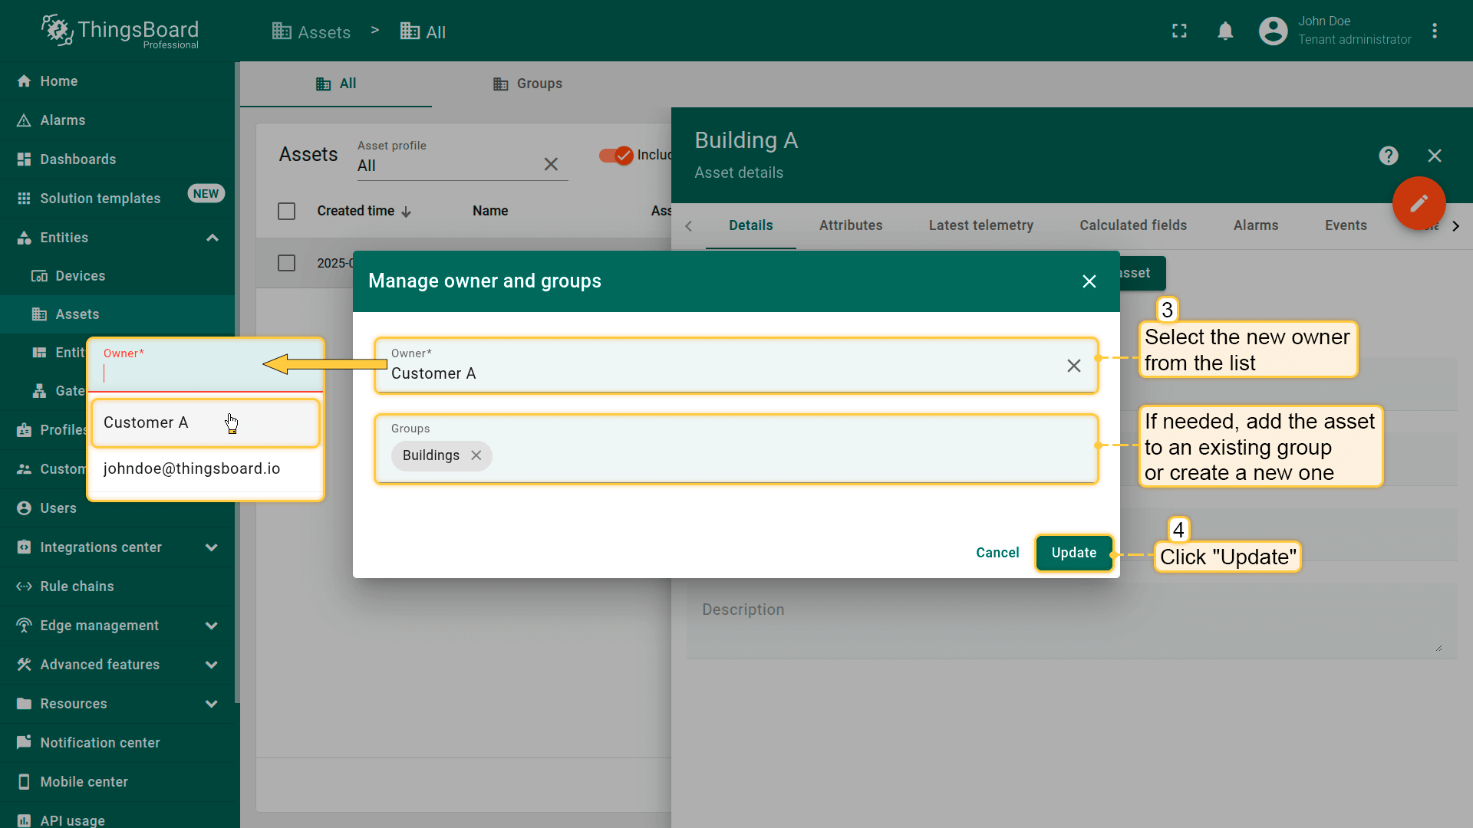This screenshot has width=1473, height=828.
Task: Collapse the Entities sidebar section
Action: (213, 238)
